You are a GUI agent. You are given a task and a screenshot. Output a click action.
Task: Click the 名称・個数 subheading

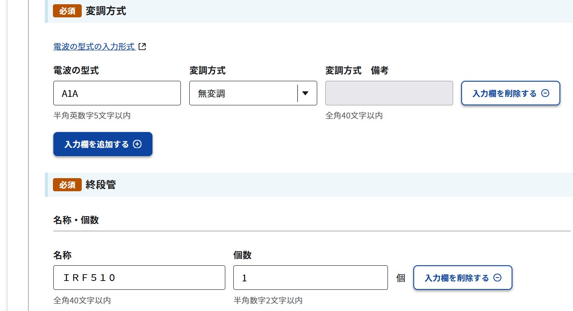coord(76,220)
